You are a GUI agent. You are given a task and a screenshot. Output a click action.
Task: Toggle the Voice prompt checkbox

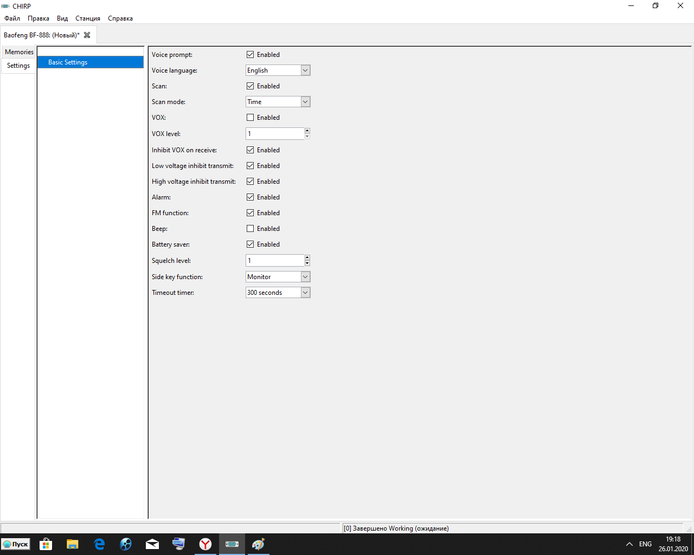250,55
